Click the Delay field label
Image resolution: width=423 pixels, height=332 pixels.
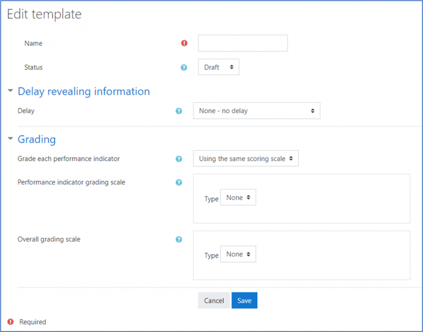pos(26,111)
